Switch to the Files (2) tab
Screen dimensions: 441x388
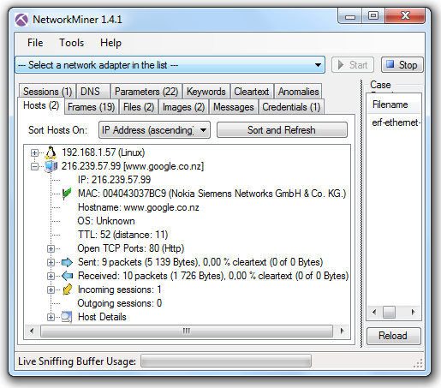[139, 107]
